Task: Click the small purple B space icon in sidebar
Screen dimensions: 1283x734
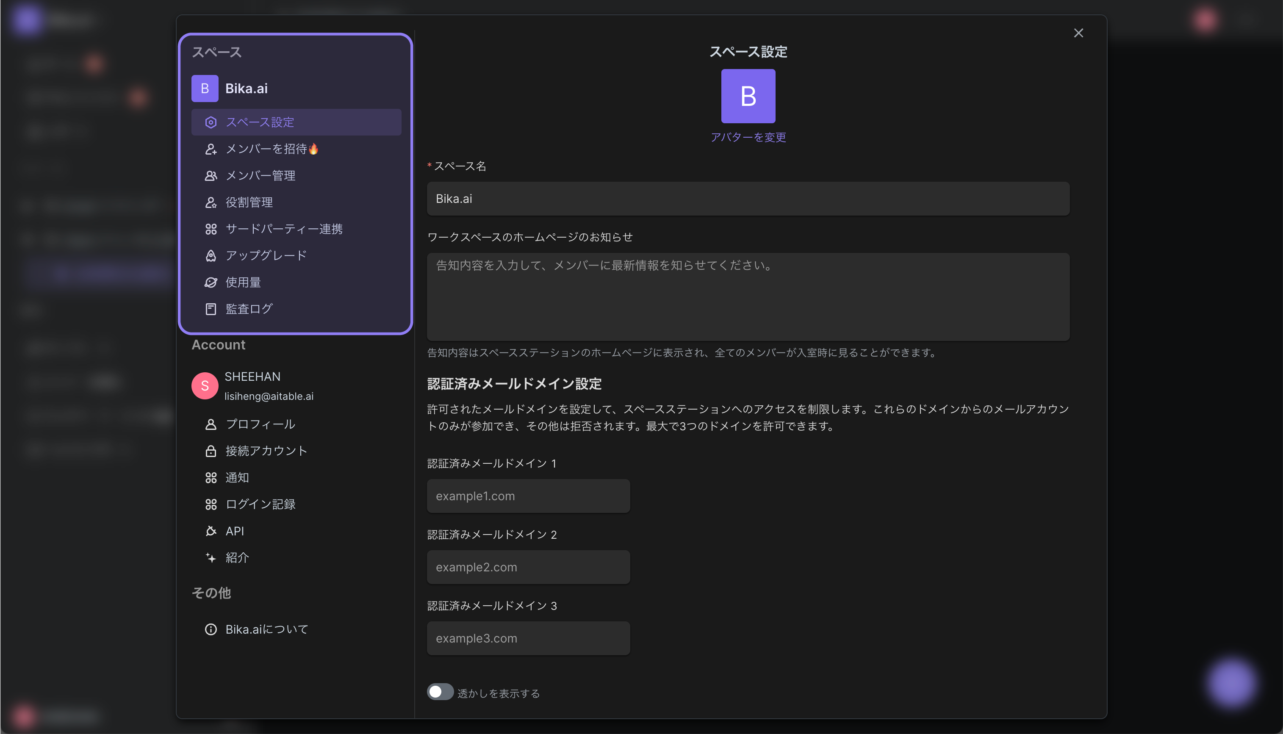Action: pyautogui.click(x=205, y=89)
